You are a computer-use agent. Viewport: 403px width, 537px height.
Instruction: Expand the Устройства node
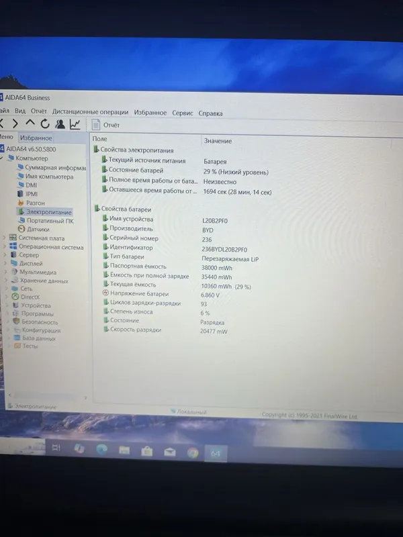[7, 305]
